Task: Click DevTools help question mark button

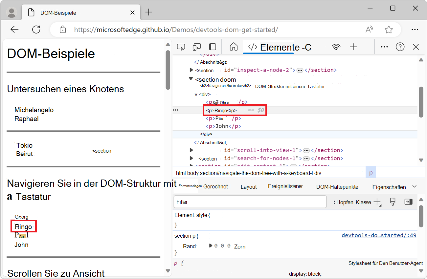Action: (x=400, y=47)
